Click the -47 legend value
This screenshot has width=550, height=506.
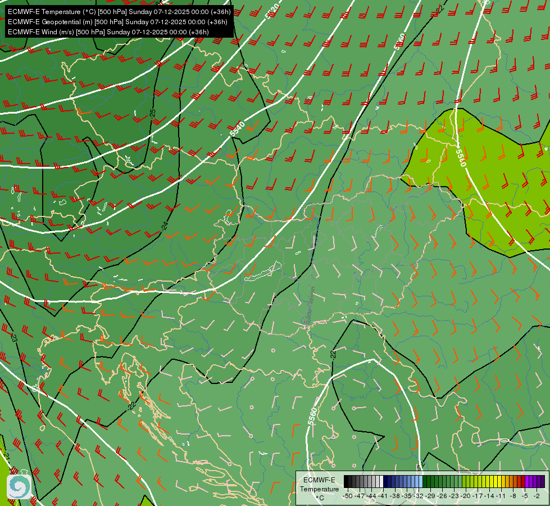(360, 496)
